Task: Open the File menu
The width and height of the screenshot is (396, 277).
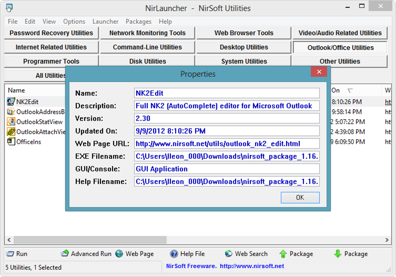Action: (x=13, y=21)
